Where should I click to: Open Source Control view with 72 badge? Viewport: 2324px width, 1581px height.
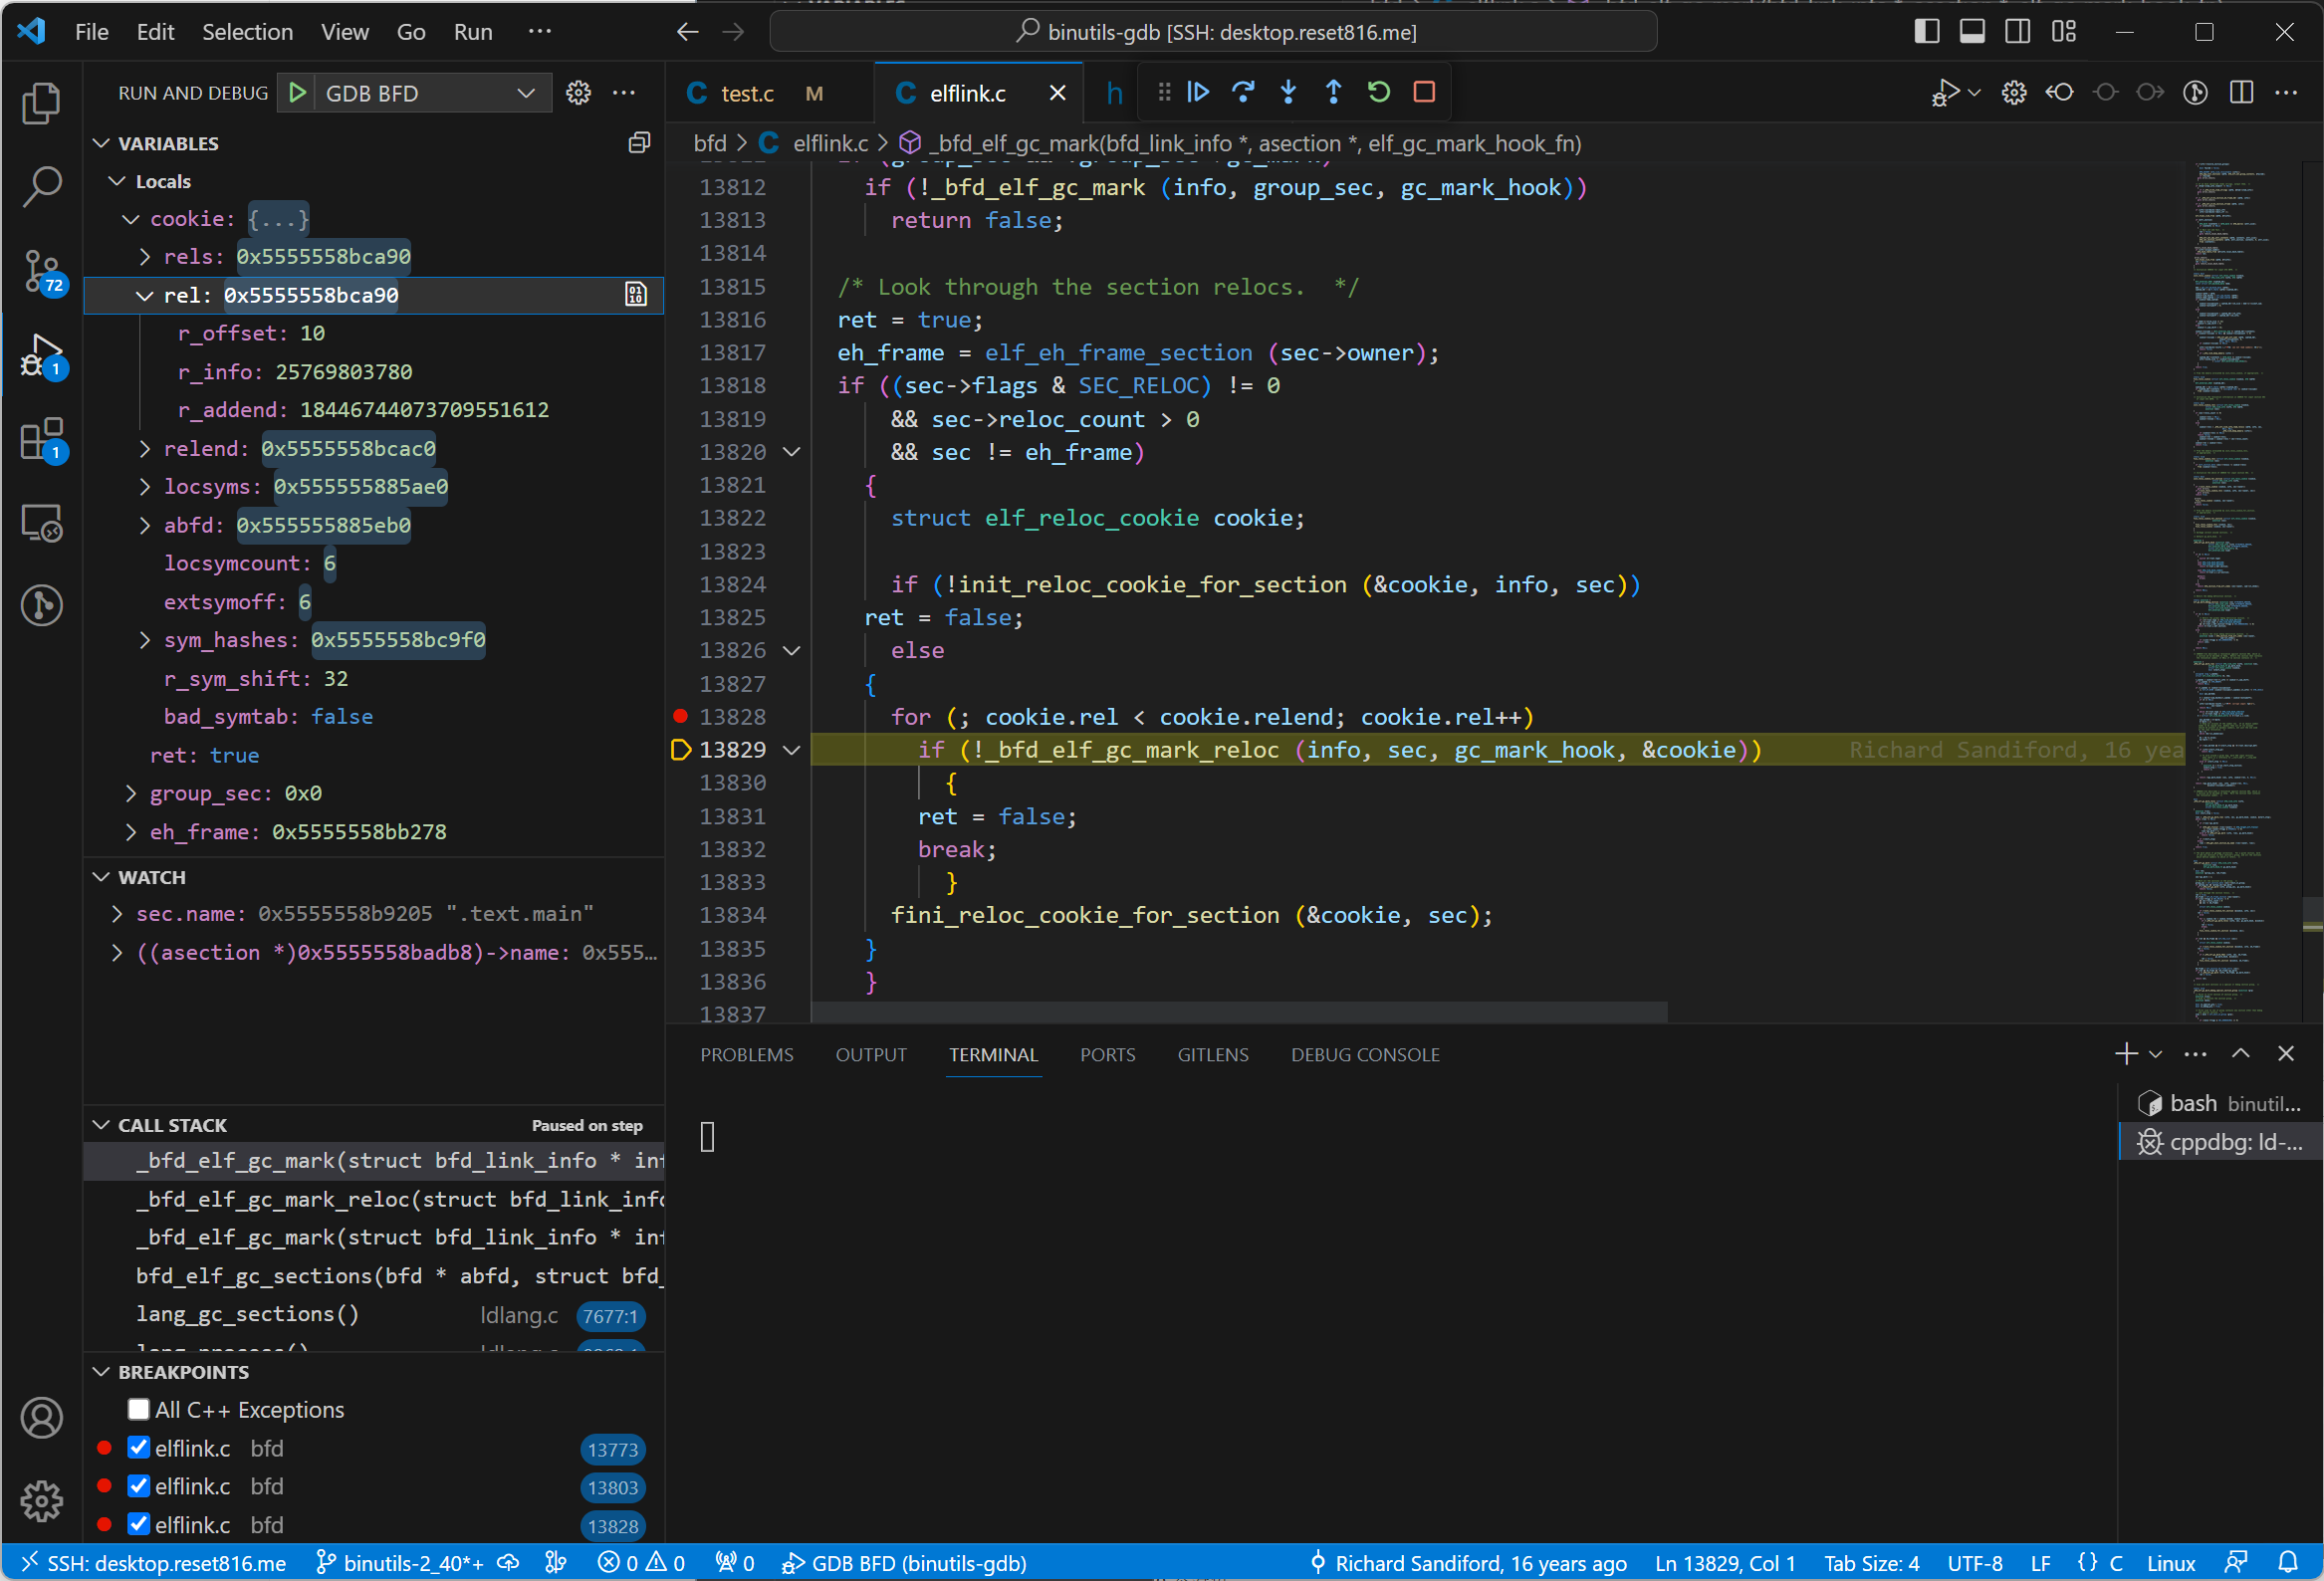click(41, 271)
